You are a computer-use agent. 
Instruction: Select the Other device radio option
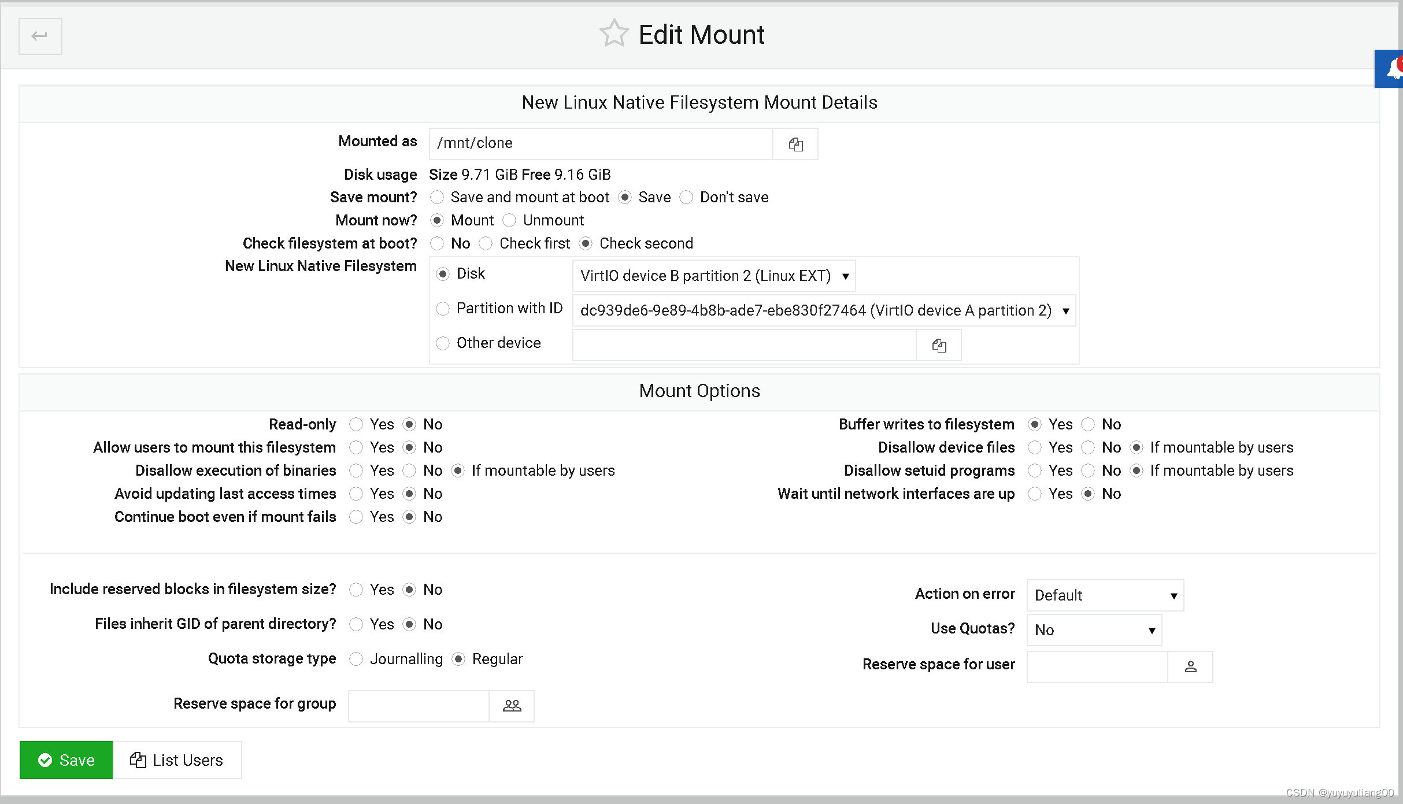coord(443,343)
